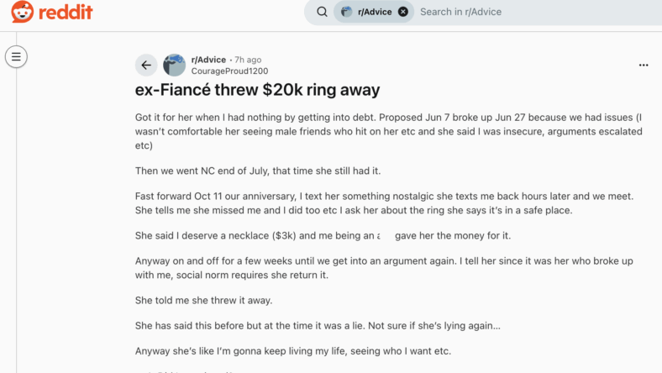
Task: Click paragraph starting 'Got it for her'
Action: click(389, 131)
